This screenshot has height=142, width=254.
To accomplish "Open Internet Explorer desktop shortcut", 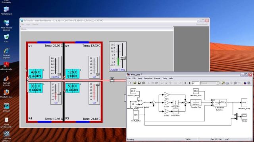I will tap(6, 53).
